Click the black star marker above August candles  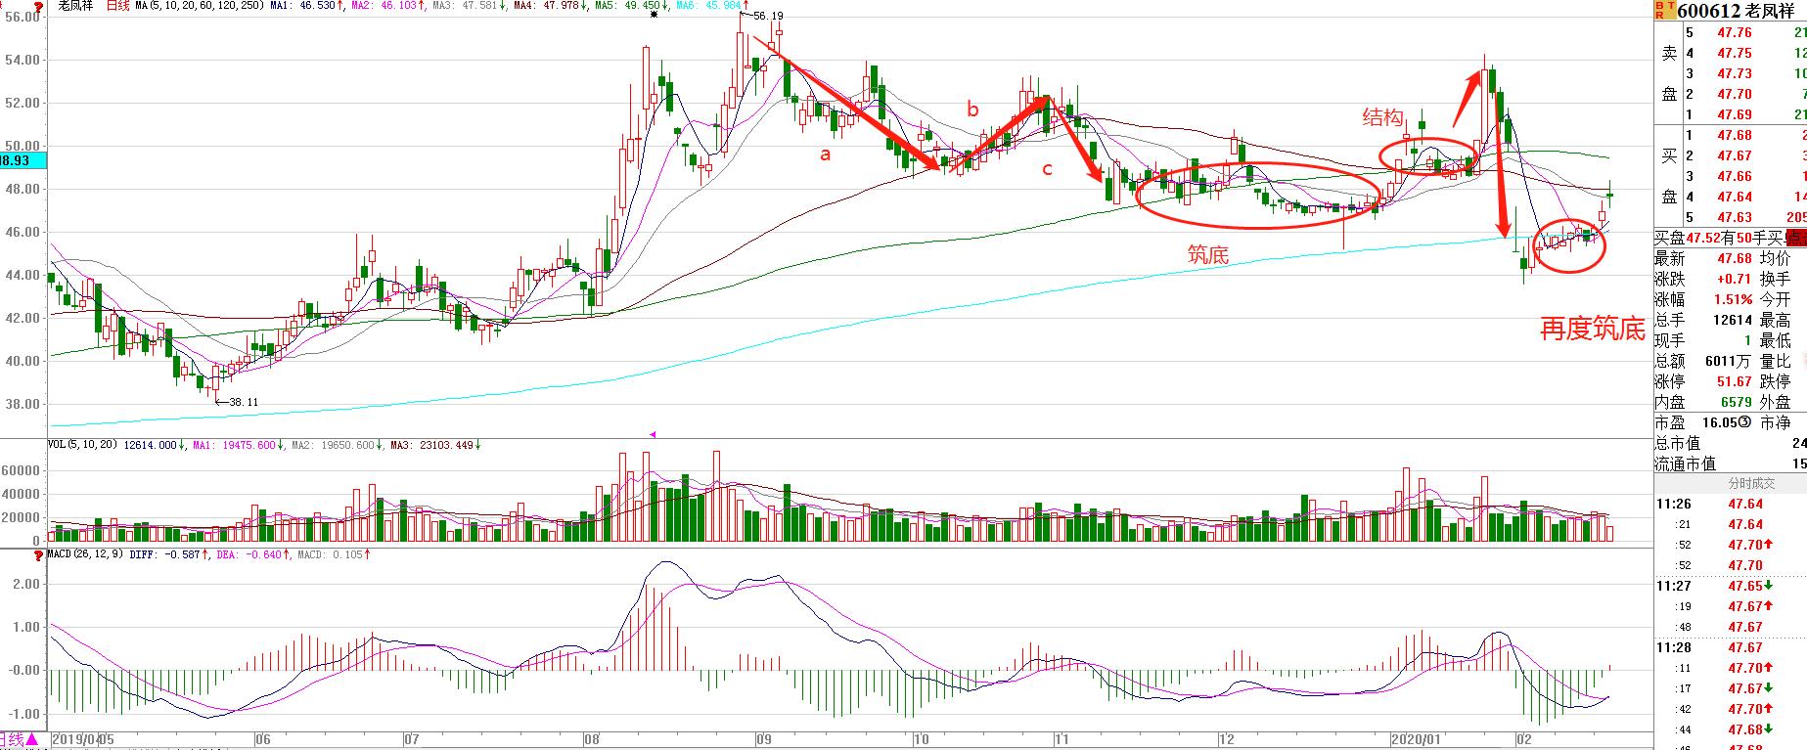654,16
